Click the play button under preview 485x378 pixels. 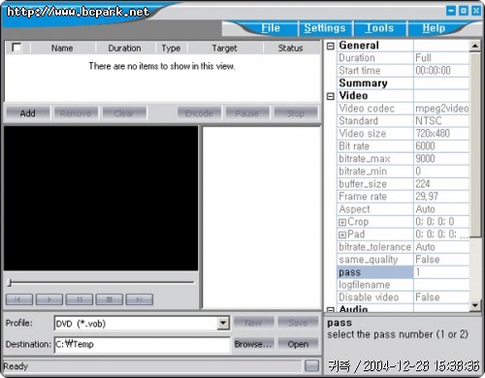click(49, 299)
